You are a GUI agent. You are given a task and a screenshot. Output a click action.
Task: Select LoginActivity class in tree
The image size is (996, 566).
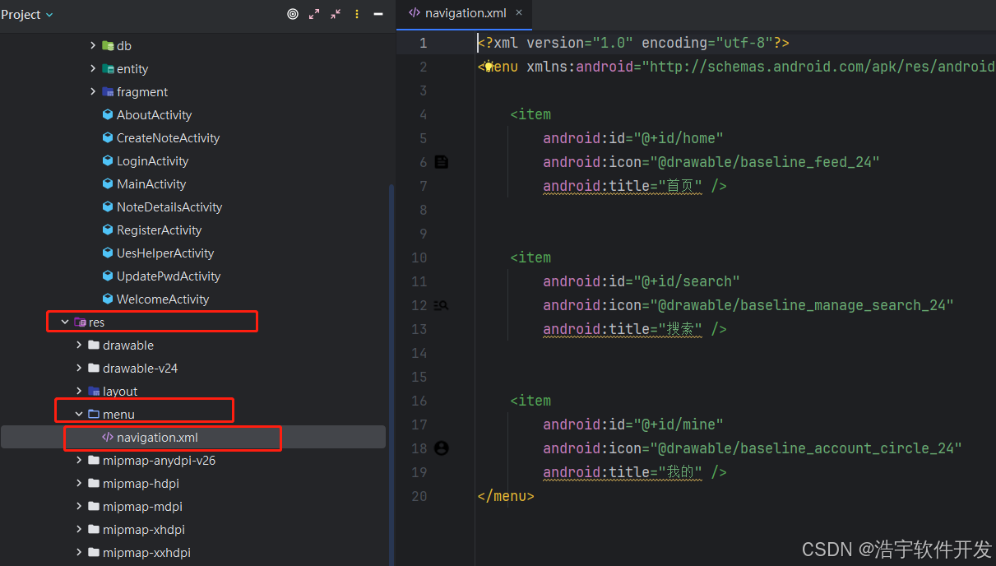(152, 161)
